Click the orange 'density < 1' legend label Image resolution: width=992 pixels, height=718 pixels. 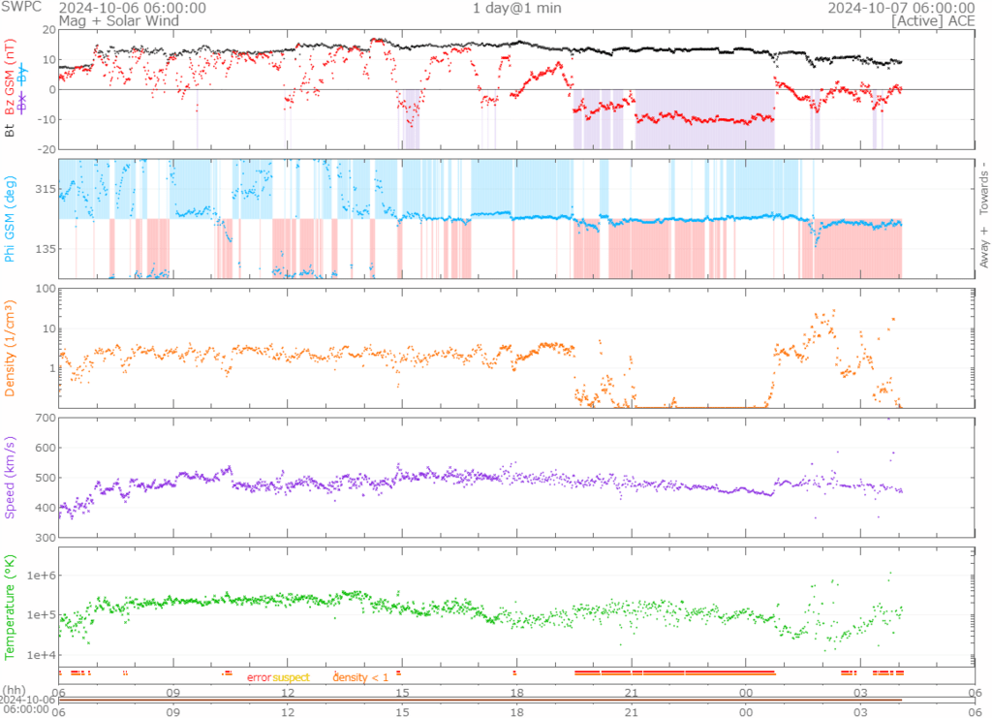(x=360, y=677)
